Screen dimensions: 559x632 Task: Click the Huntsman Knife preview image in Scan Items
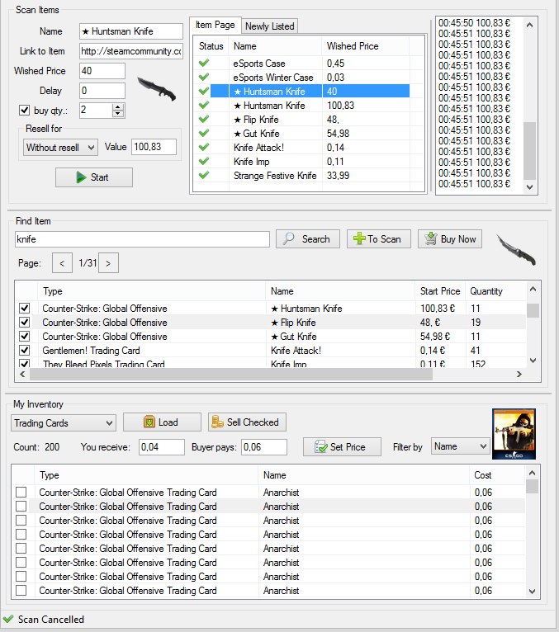point(157,88)
